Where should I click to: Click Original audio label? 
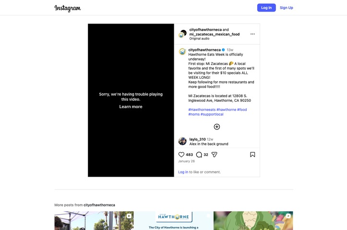pos(199,38)
